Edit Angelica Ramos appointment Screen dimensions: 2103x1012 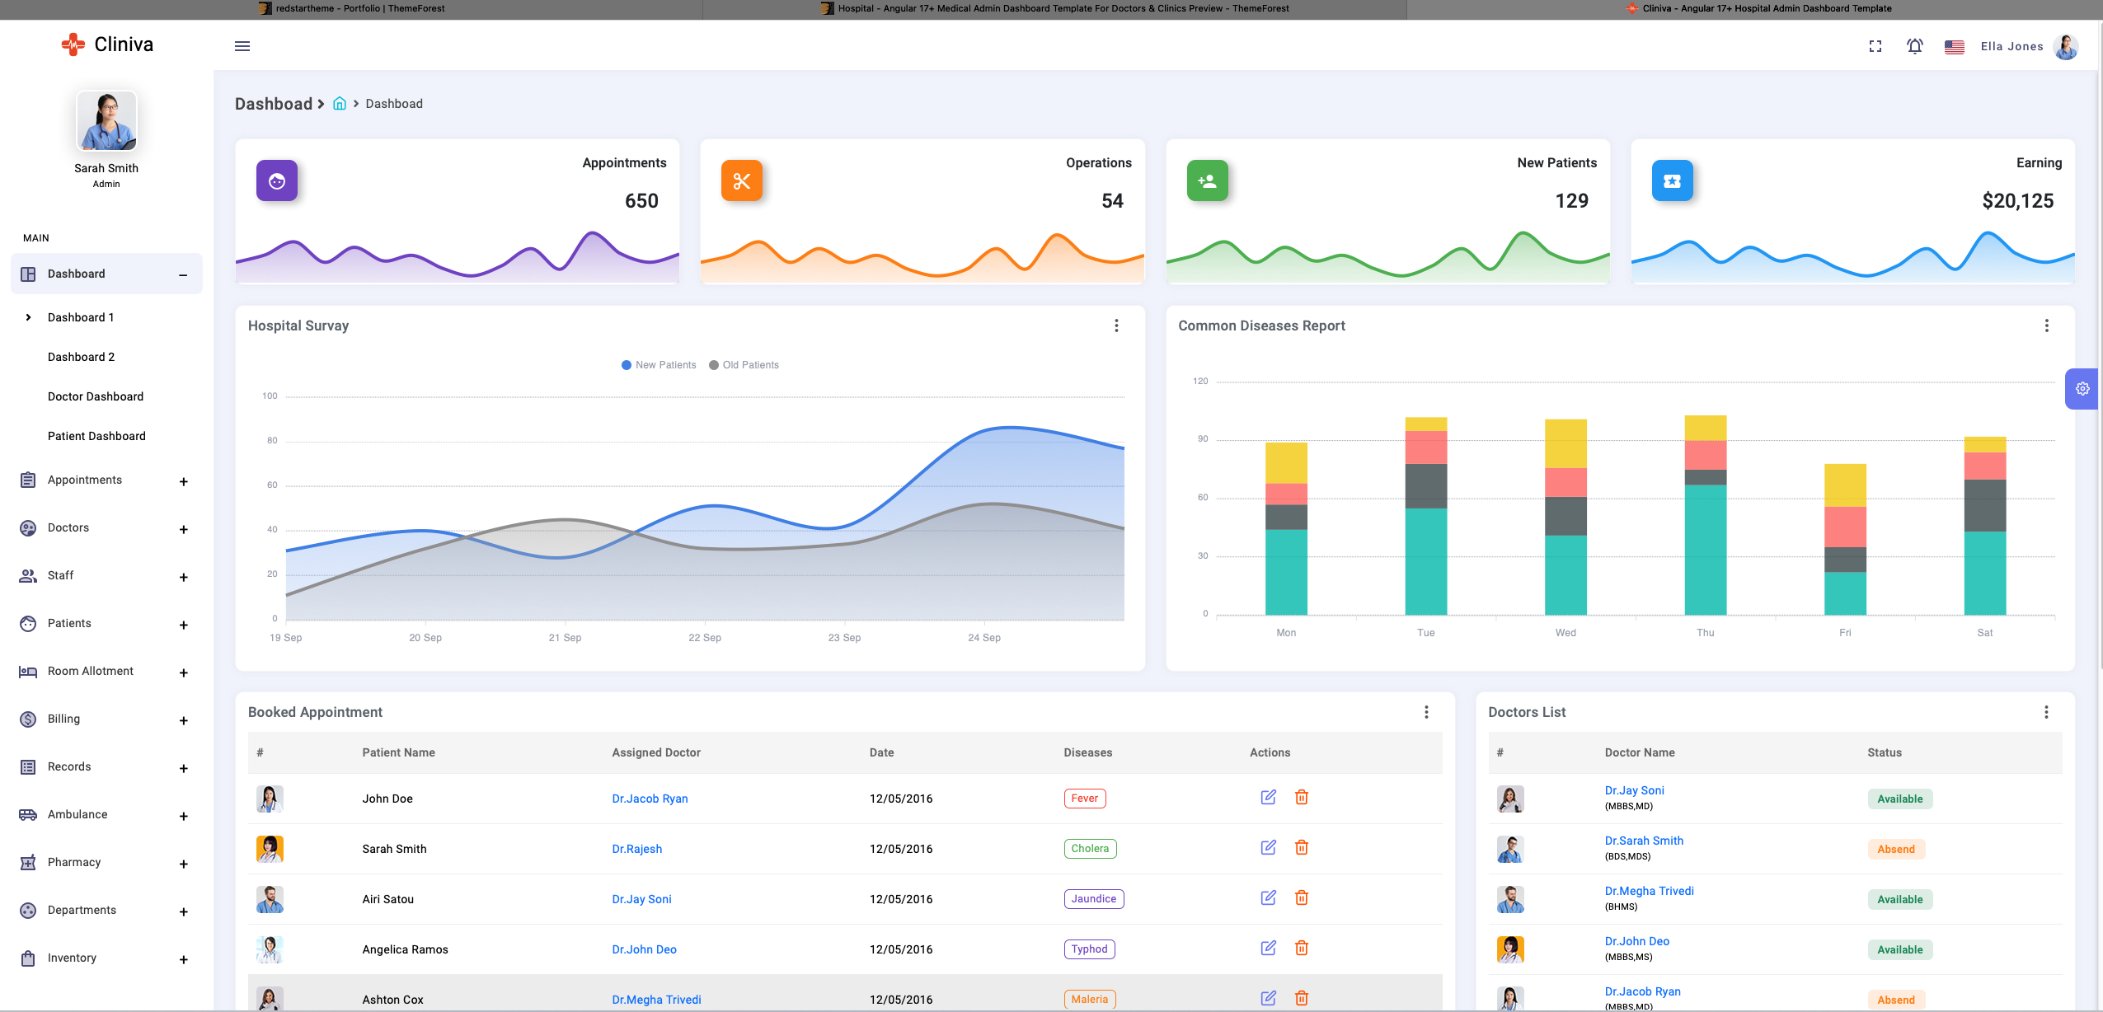pos(1269,948)
